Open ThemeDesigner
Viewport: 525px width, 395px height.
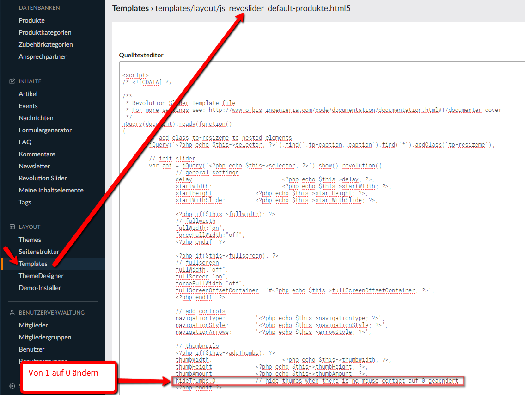[41, 276]
